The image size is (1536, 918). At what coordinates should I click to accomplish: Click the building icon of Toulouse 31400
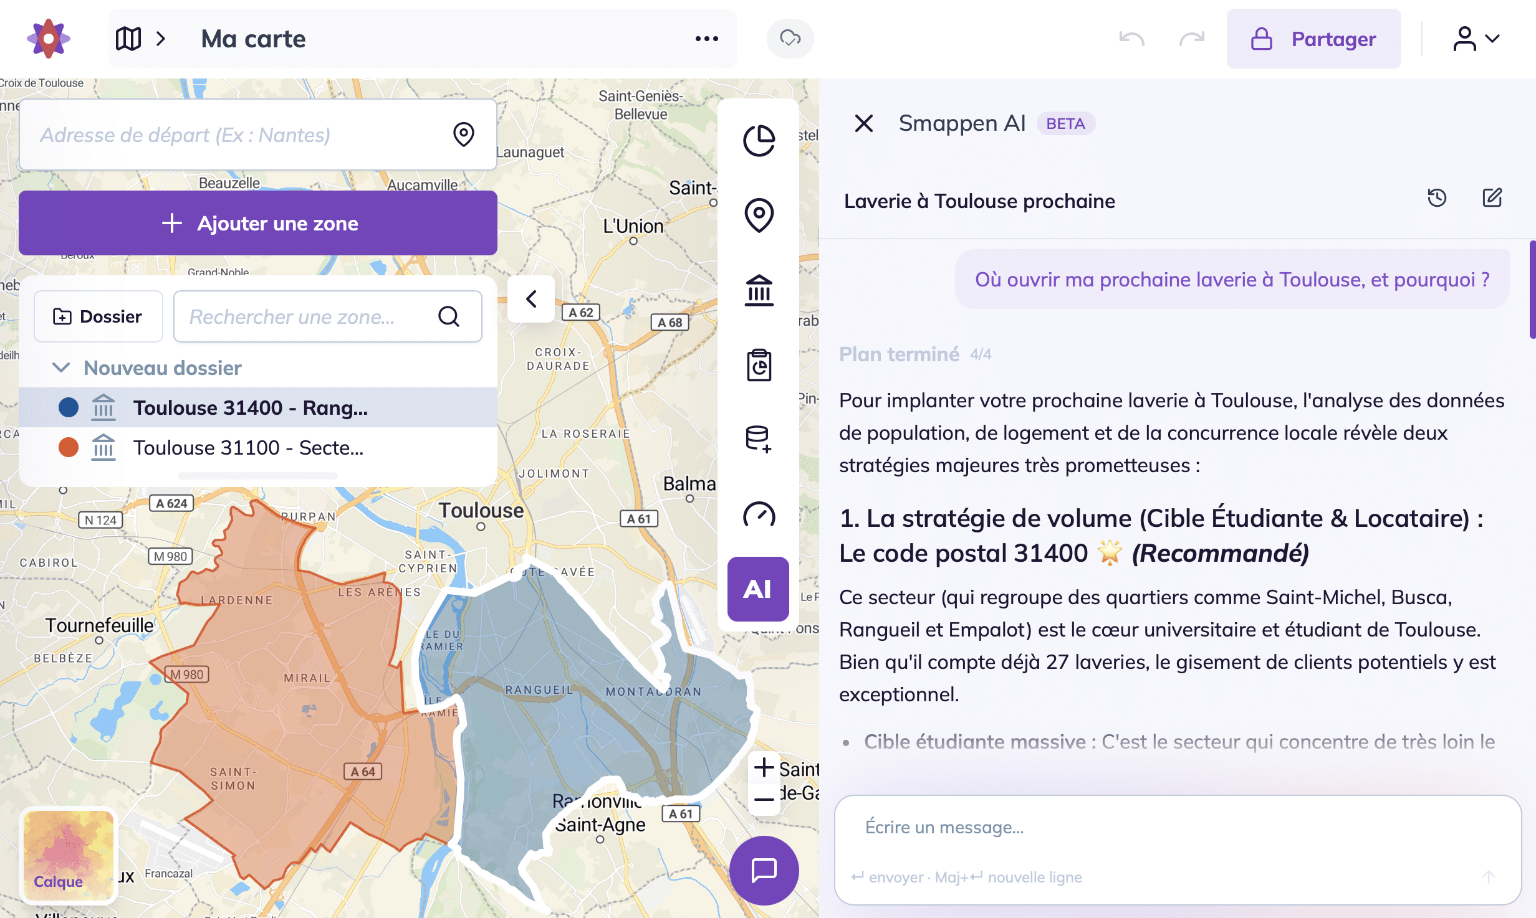click(x=103, y=407)
